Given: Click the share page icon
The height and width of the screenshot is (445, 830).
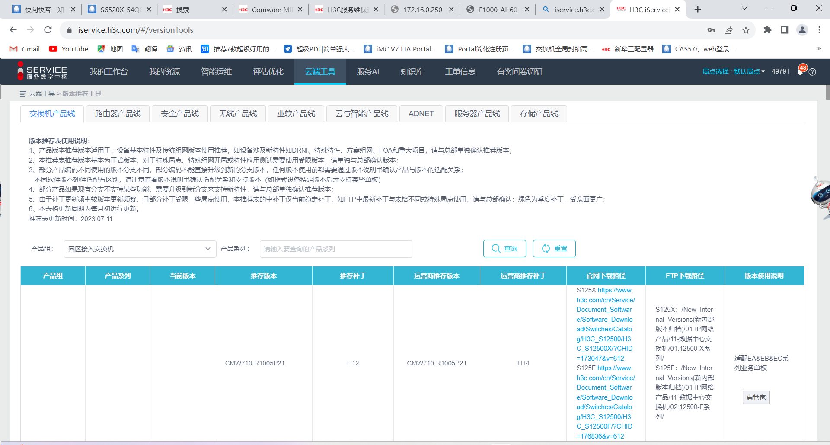Looking at the screenshot, I should point(728,30).
